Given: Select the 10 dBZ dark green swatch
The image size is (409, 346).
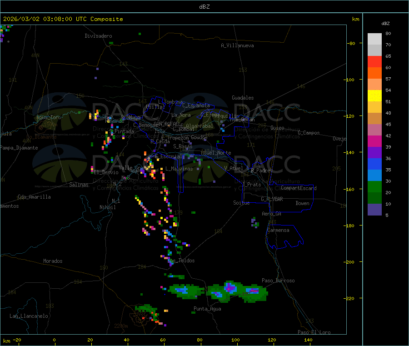Looking at the screenshot, I should (374, 198).
